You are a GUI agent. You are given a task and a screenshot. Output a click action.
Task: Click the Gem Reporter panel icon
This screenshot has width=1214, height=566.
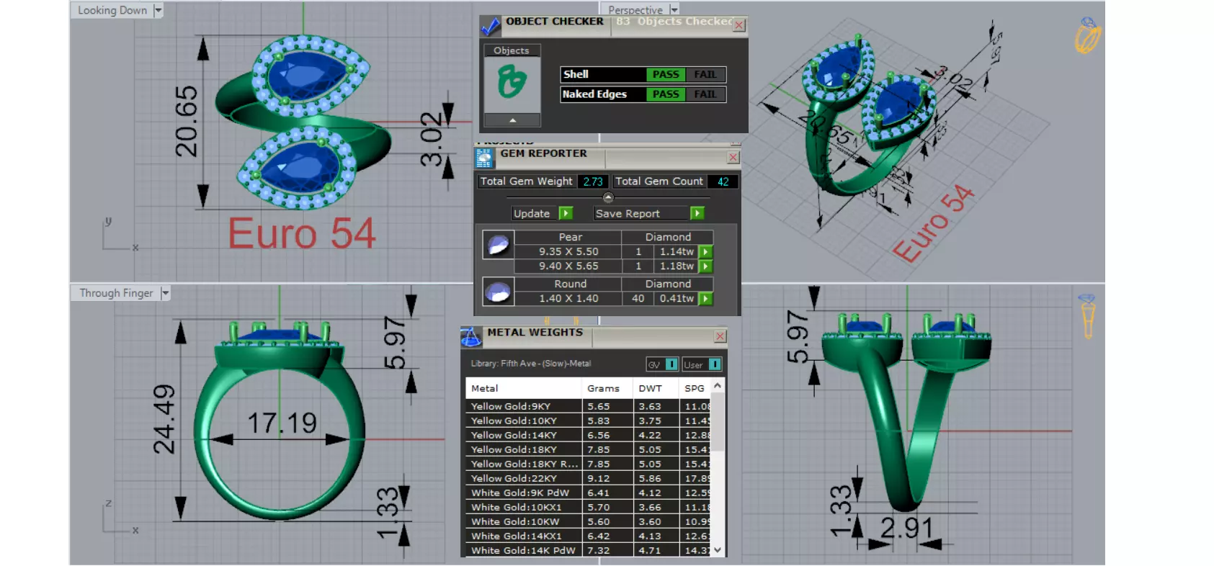click(484, 158)
